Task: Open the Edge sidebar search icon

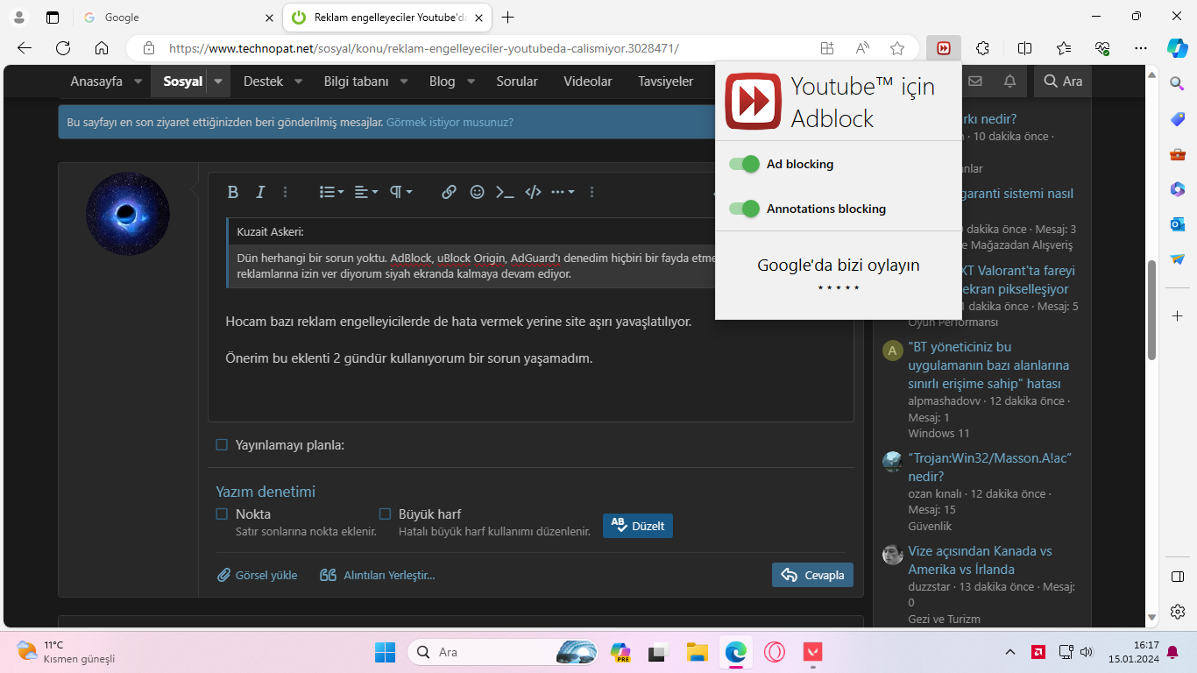Action: click(x=1177, y=83)
